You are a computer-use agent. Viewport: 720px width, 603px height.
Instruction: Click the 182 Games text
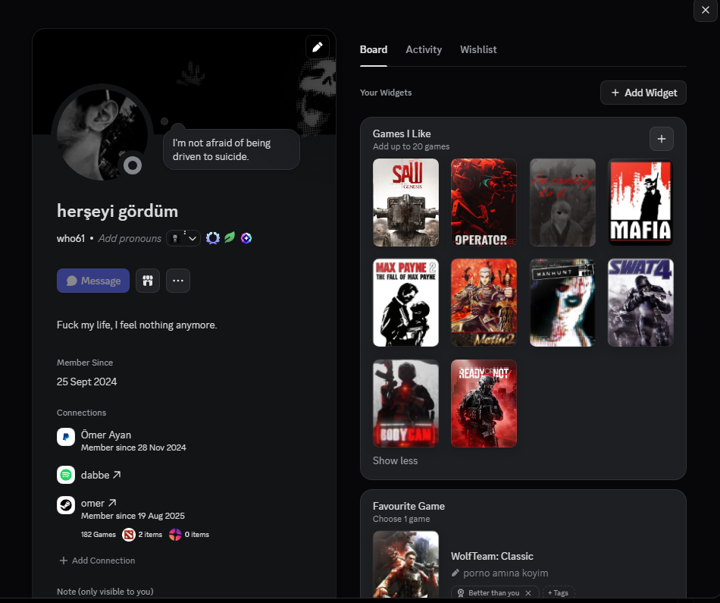(x=99, y=535)
